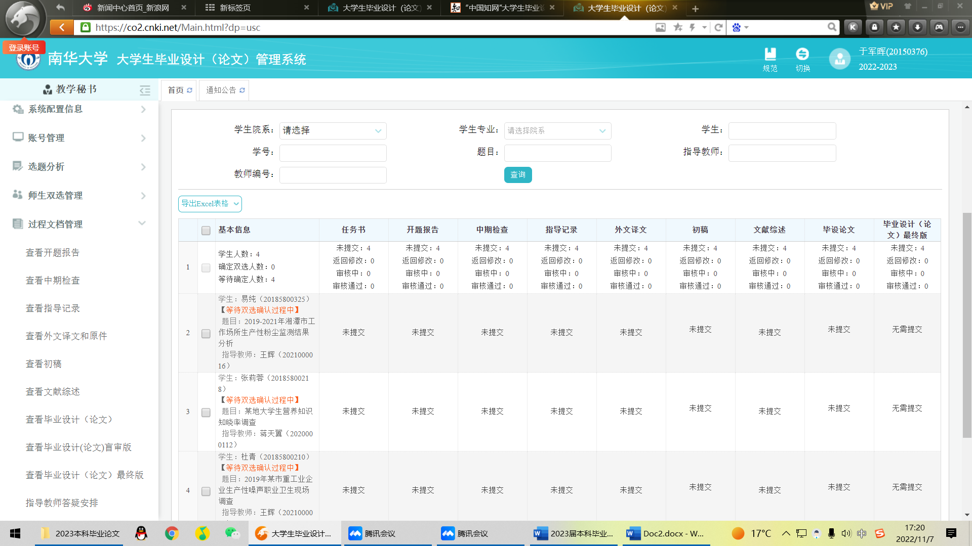Click the 规范 bookmark icon in header
The width and height of the screenshot is (972, 546).
coord(770,54)
